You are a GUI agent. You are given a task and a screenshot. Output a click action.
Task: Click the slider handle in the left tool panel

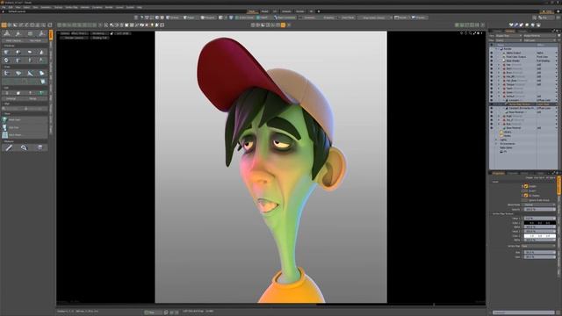pos(25,109)
